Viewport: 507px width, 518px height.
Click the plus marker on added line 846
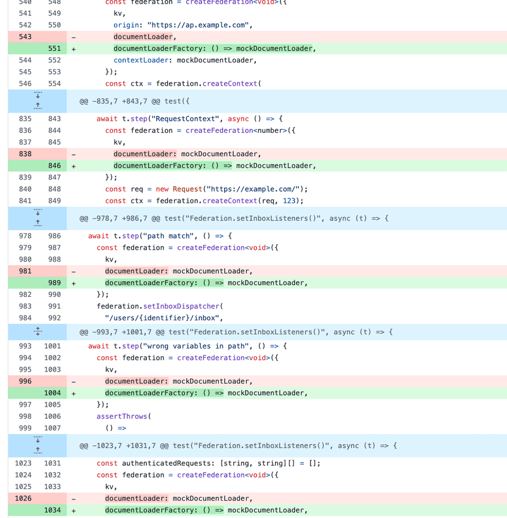[73, 166]
